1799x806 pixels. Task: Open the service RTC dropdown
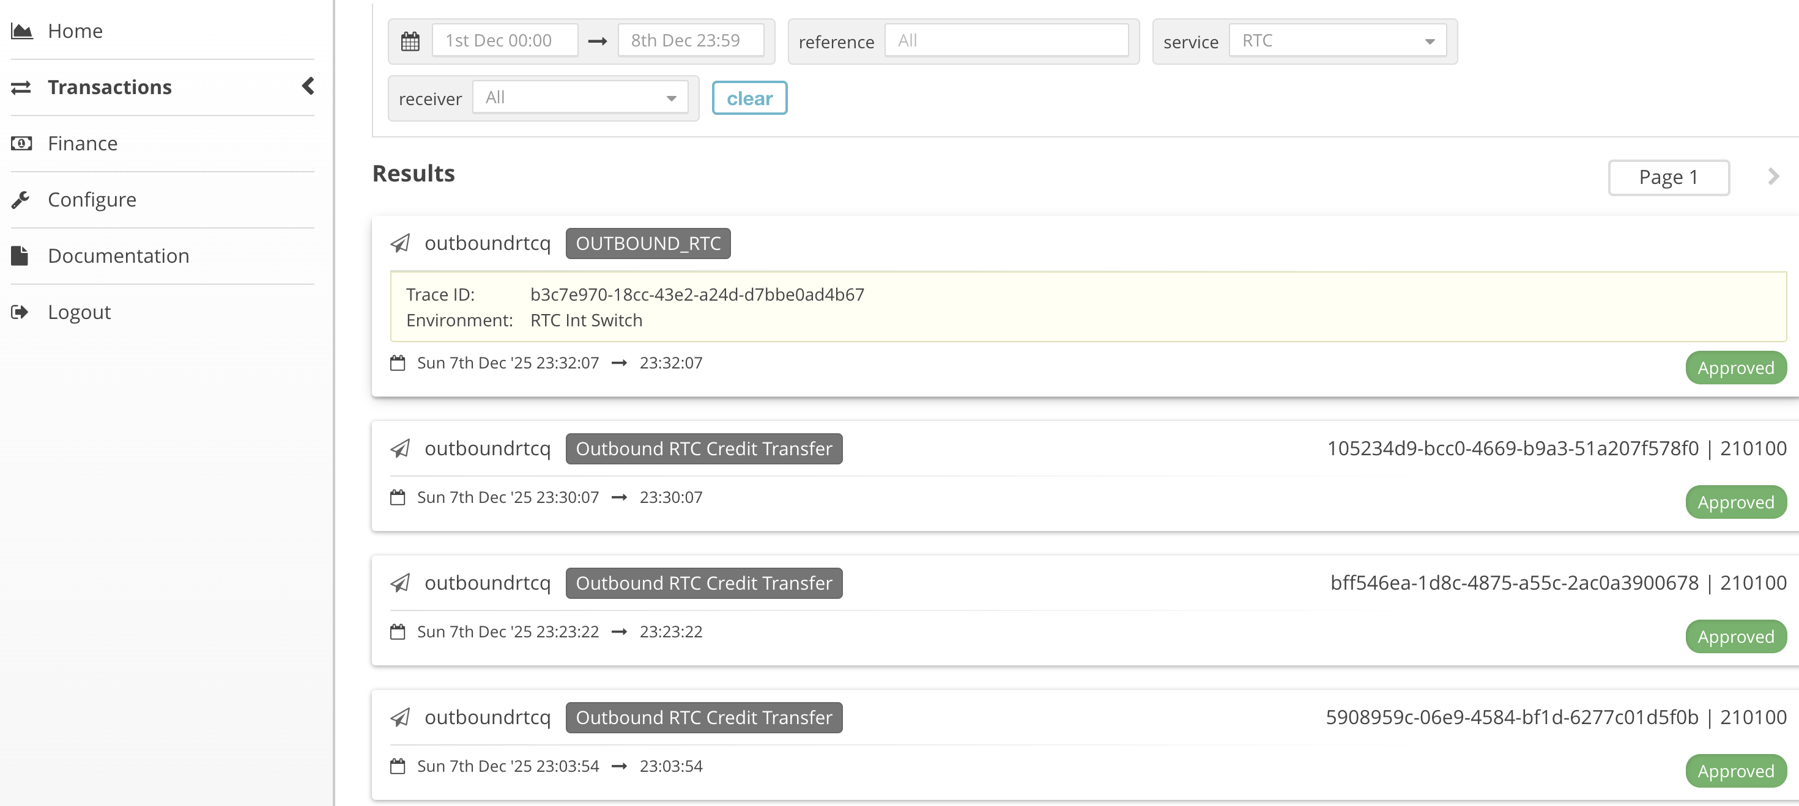pyautogui.click(x=1337, y=41)
